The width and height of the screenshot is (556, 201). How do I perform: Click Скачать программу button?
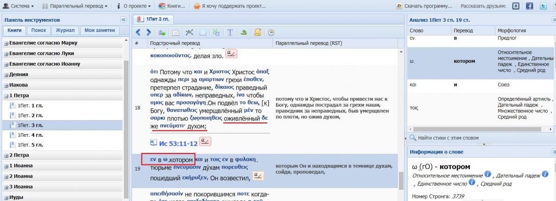[x=424, y=6]
